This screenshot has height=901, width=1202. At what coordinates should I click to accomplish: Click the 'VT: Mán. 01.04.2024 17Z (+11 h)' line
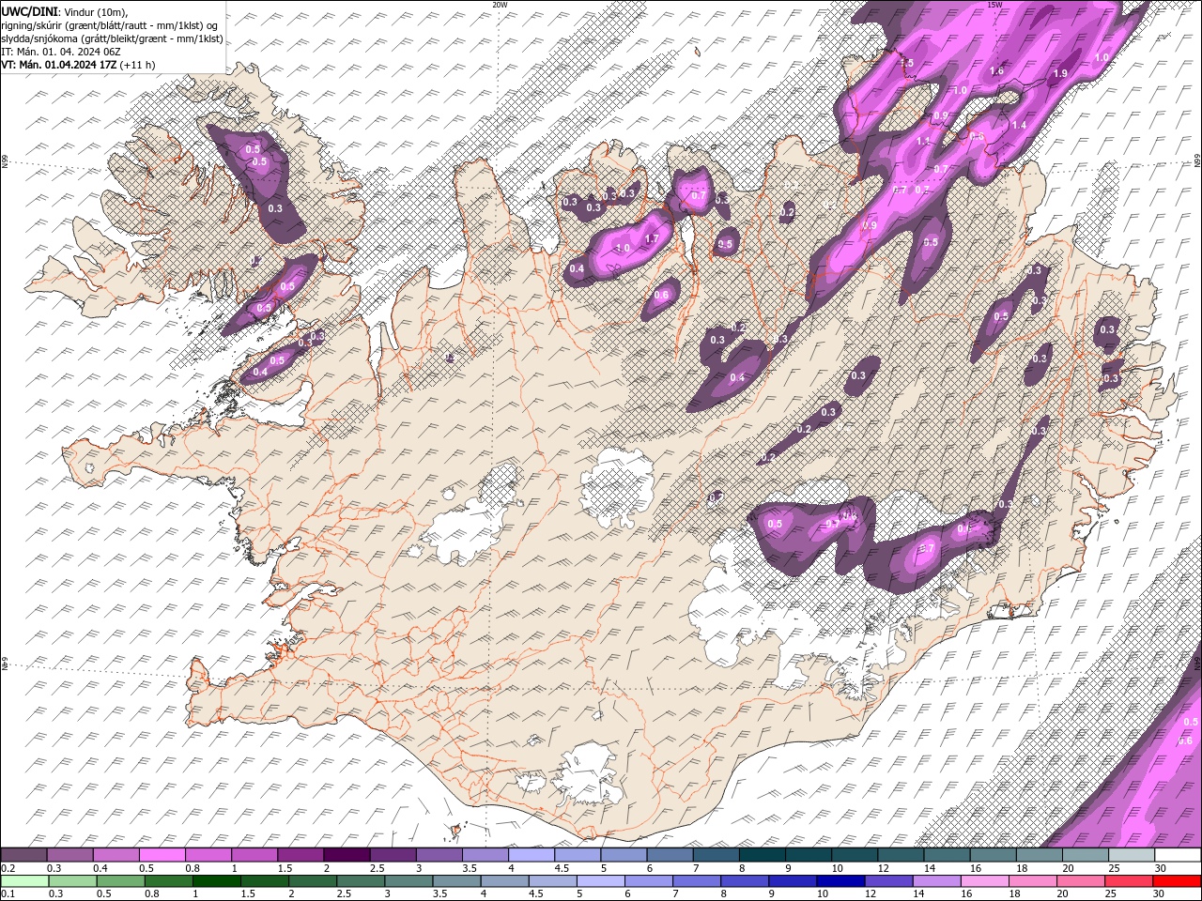point(79,64)
